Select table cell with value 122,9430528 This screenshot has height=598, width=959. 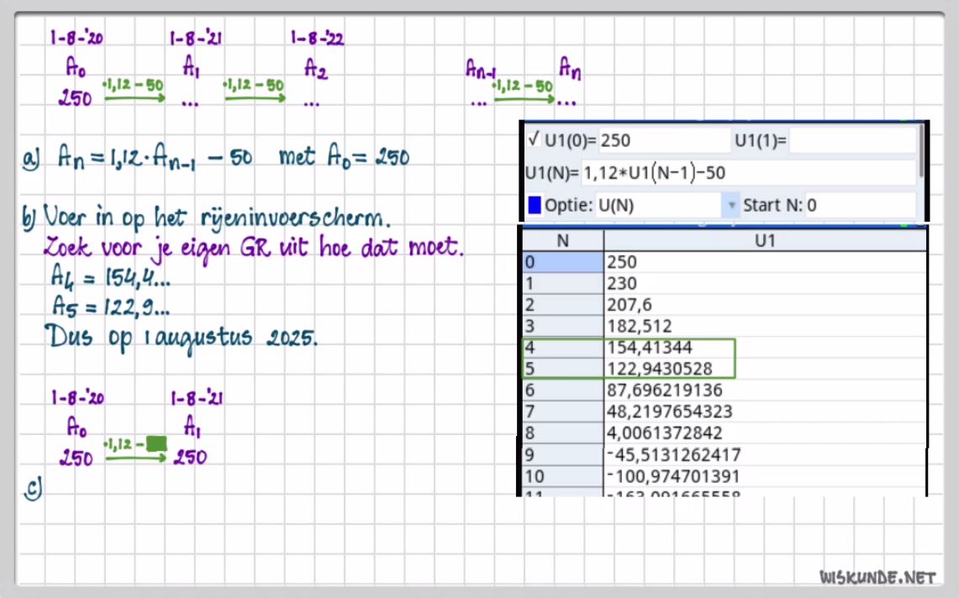(765, 369)
